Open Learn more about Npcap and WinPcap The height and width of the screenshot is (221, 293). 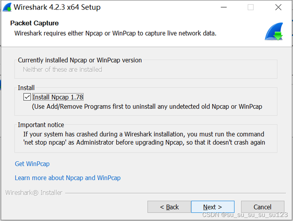tap(68, 178)
